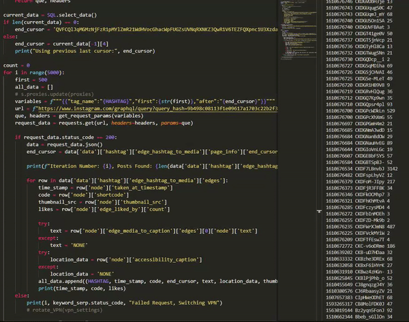Click the "text = 'NONE'" line
Image resolution: width=409 pixels, height=322 pixels.
coord(69,245)
